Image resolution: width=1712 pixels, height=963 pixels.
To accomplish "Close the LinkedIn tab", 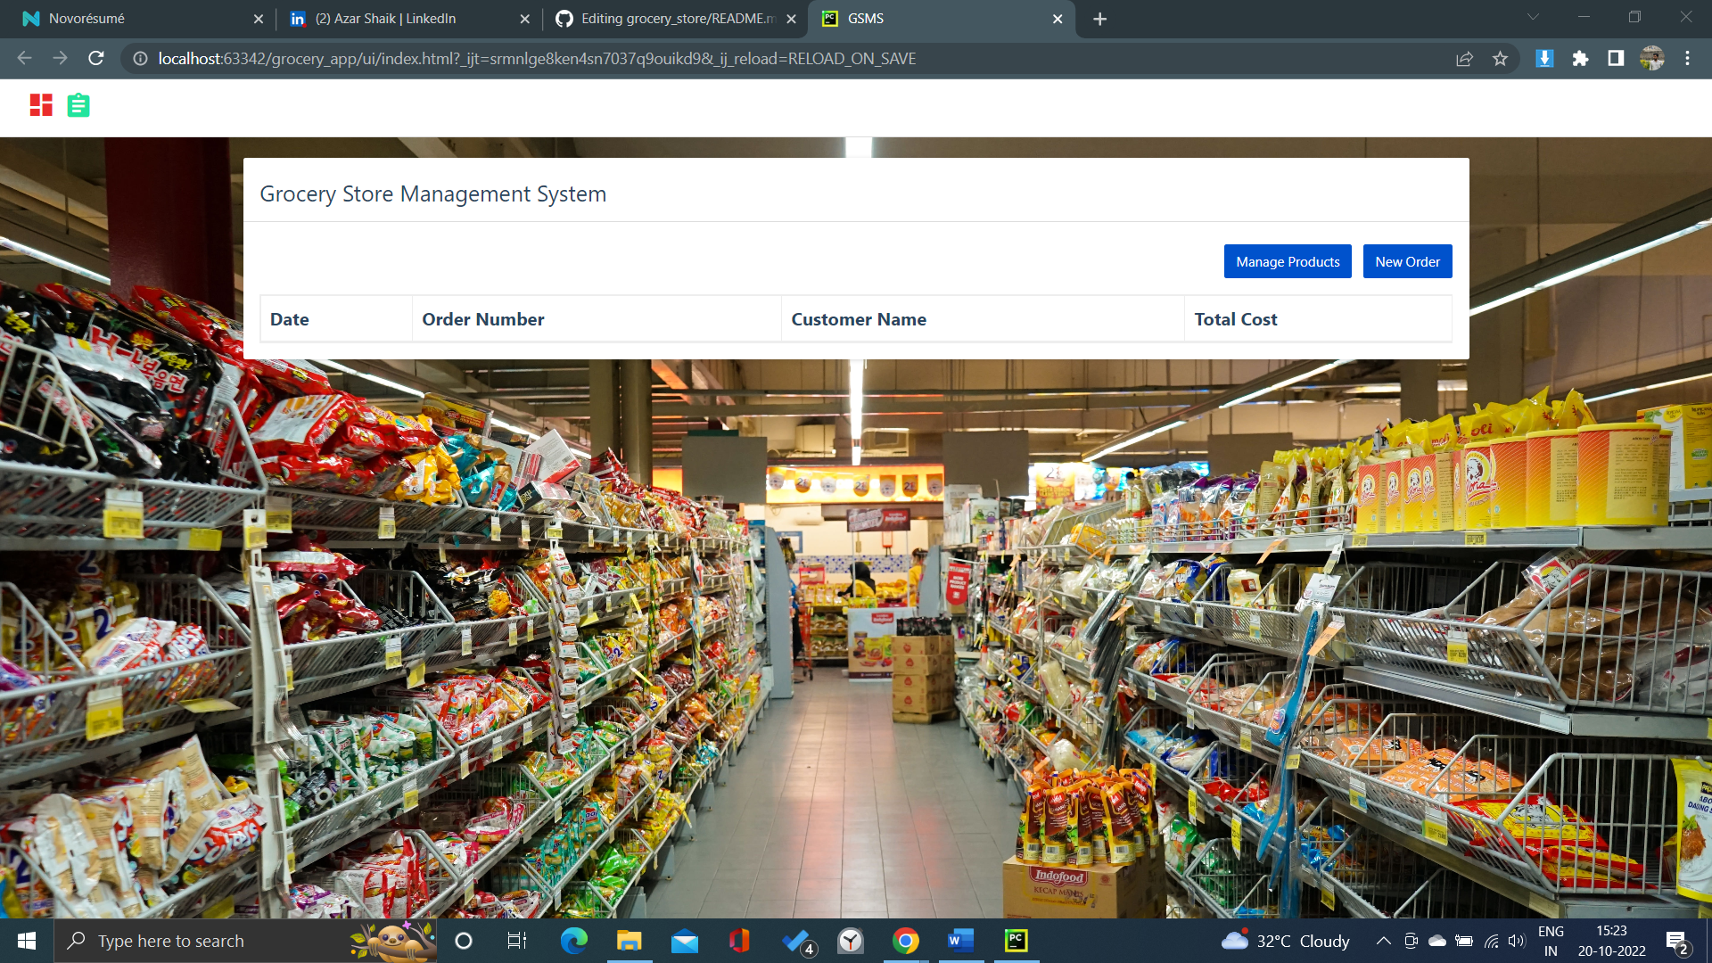I will click(x=524, y=19).
